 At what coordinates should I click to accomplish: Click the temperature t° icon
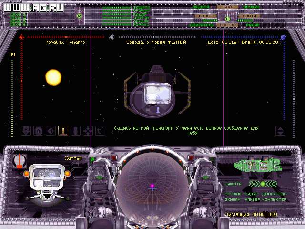[100, 131]
